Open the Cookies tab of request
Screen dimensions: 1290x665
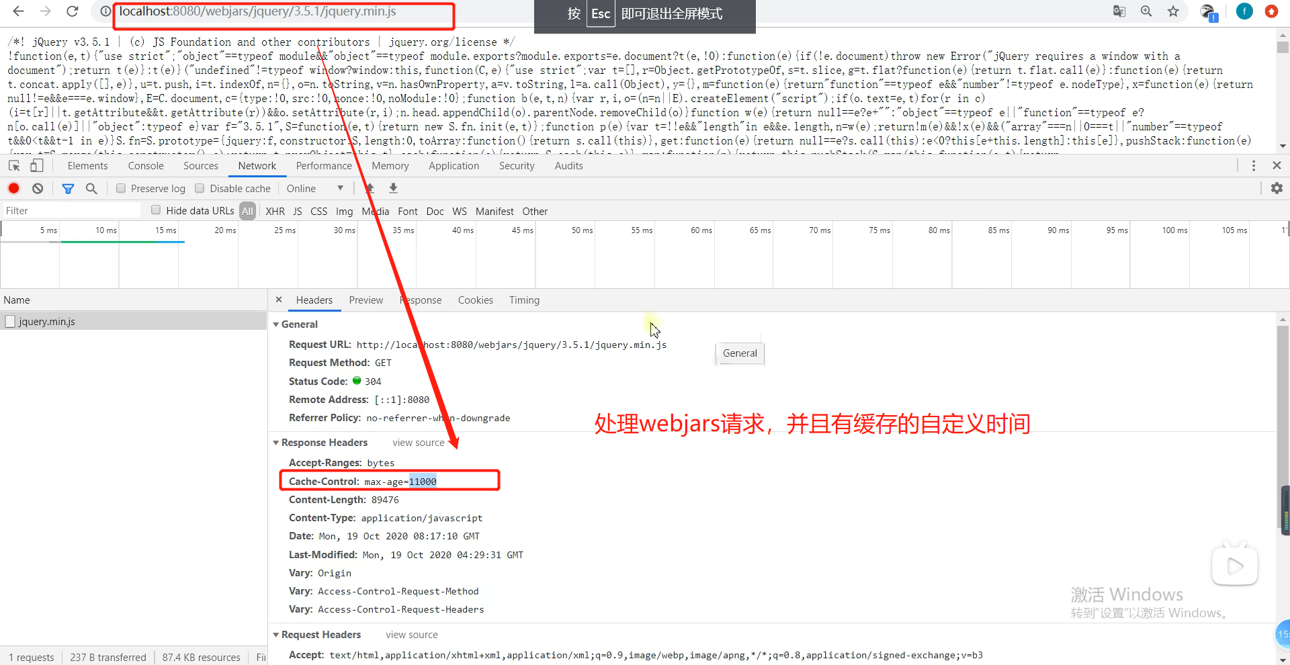tap(476, 300)
